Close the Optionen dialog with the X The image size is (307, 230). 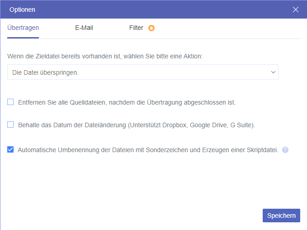point(296,10)
